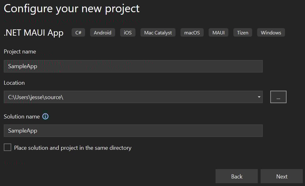Click the Project name label
Image resolution: width=305 pixels, height=186 pixels.
[20, 52]
